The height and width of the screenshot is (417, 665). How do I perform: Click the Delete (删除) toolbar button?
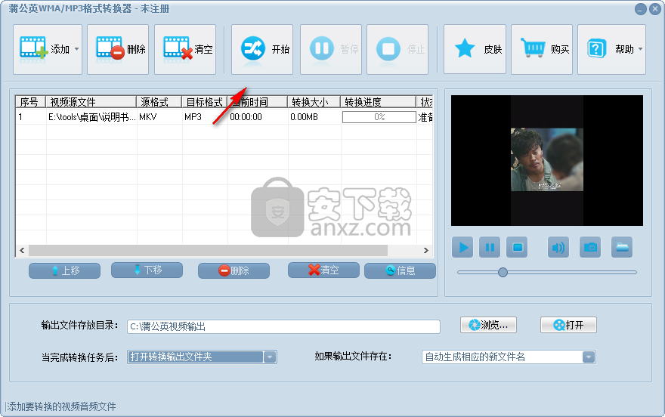pyautogui.click(x=118, y=50)
